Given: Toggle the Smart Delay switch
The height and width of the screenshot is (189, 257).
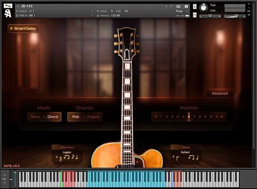Looking at the screenshot, I should pos(24,28).
